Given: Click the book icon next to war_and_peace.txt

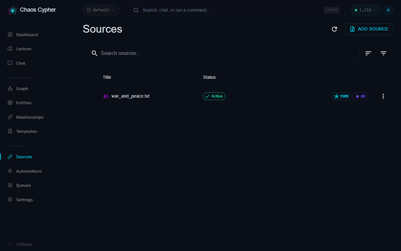Looking at the screenshot, I should point(106,96).
